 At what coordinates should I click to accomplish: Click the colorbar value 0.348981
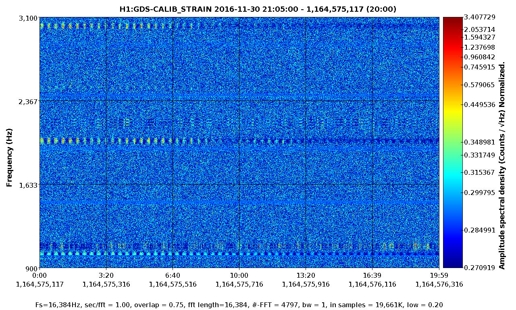tap(479, 142)
